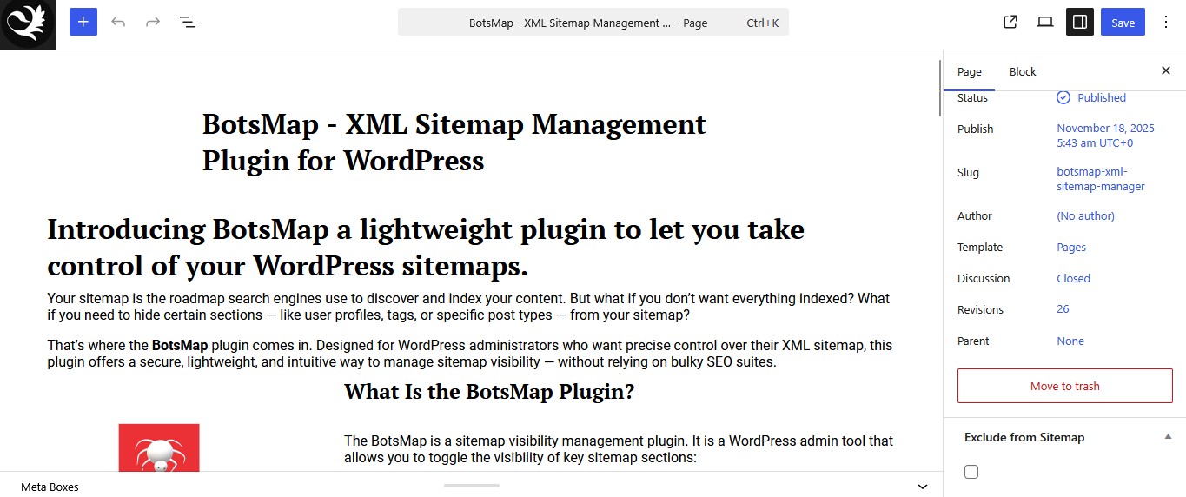1186x497 pixels.
Task: Switch to the Page tab
Action: (970, 72)
